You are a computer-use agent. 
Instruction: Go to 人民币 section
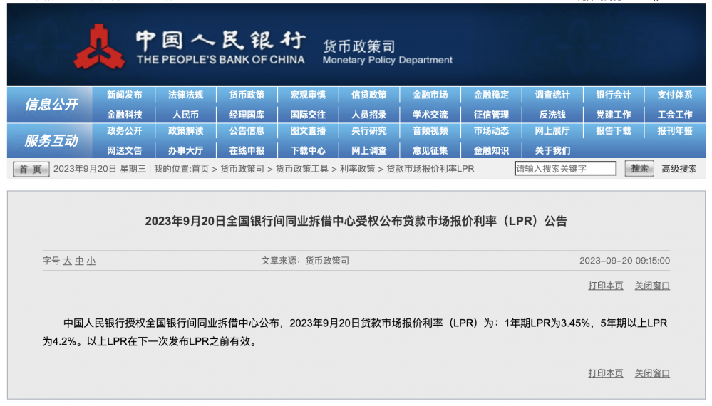pos(186,115)
